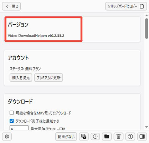149x143 pixels.
Task: Click the 動画がない button
Action: (66, 137)
